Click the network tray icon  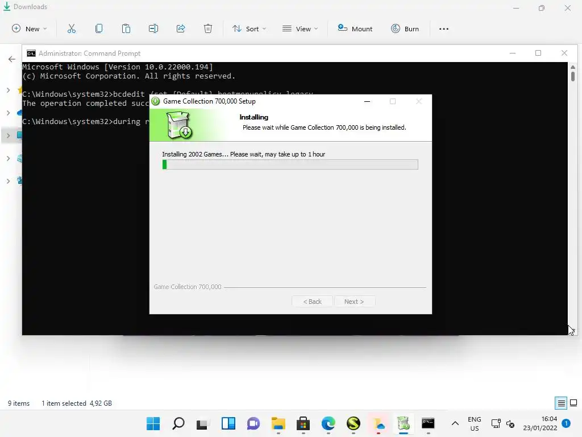coord(496,423)
